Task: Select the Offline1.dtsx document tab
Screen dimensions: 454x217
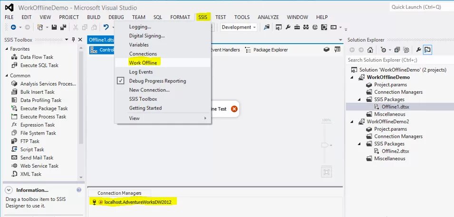Action: pyautogui.click(x=101, y=40)
